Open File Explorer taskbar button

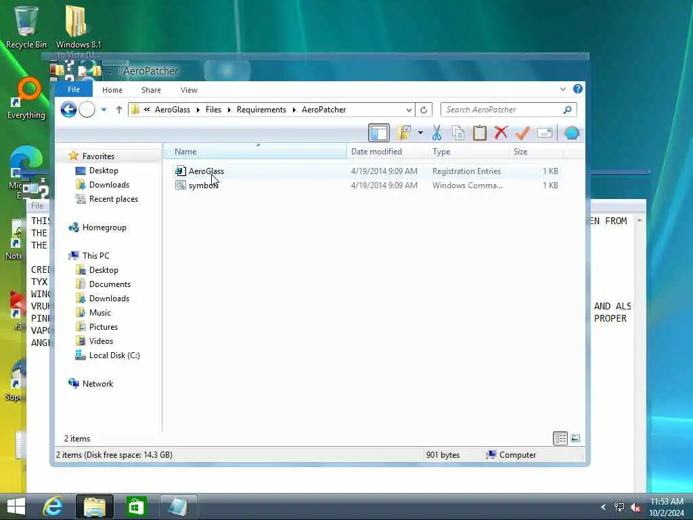pyautogui.click(x=95, y=506)
